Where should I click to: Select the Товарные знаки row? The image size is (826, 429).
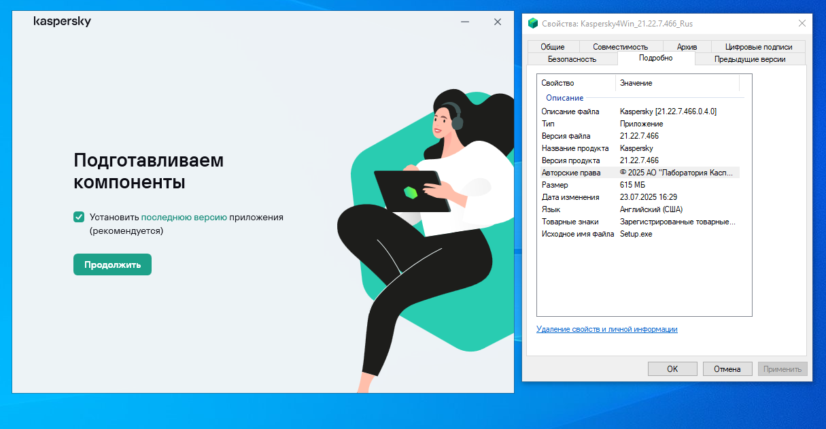(638, 222)
